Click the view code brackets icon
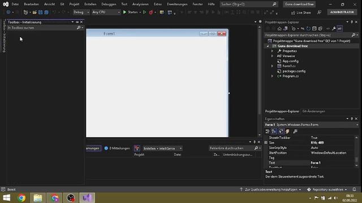362x203 pixels. [328, 29]
